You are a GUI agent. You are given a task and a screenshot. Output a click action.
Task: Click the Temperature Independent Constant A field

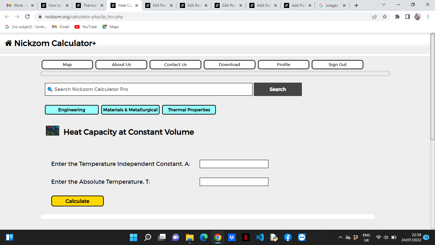(x=234, y=164)
